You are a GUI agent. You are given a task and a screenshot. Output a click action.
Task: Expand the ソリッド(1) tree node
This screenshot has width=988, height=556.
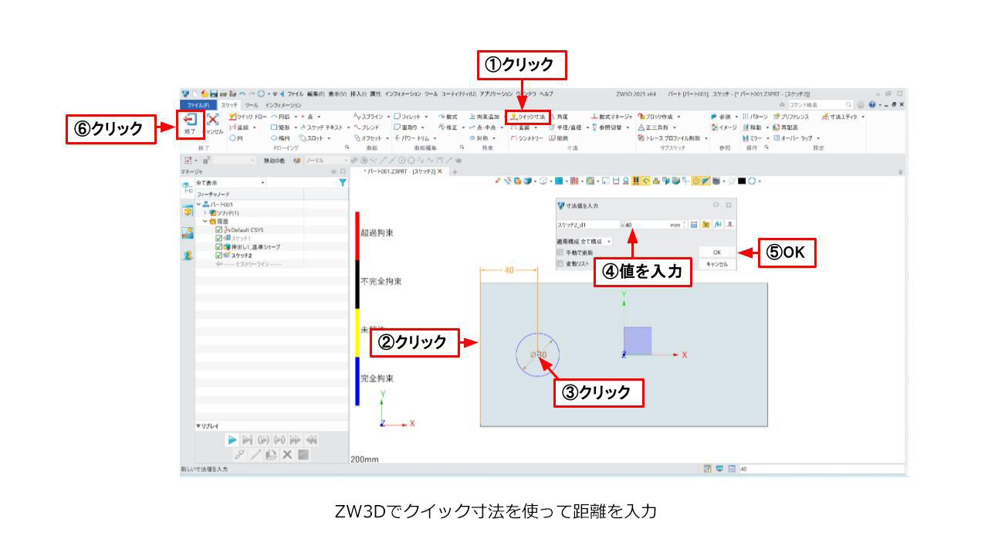205,212
